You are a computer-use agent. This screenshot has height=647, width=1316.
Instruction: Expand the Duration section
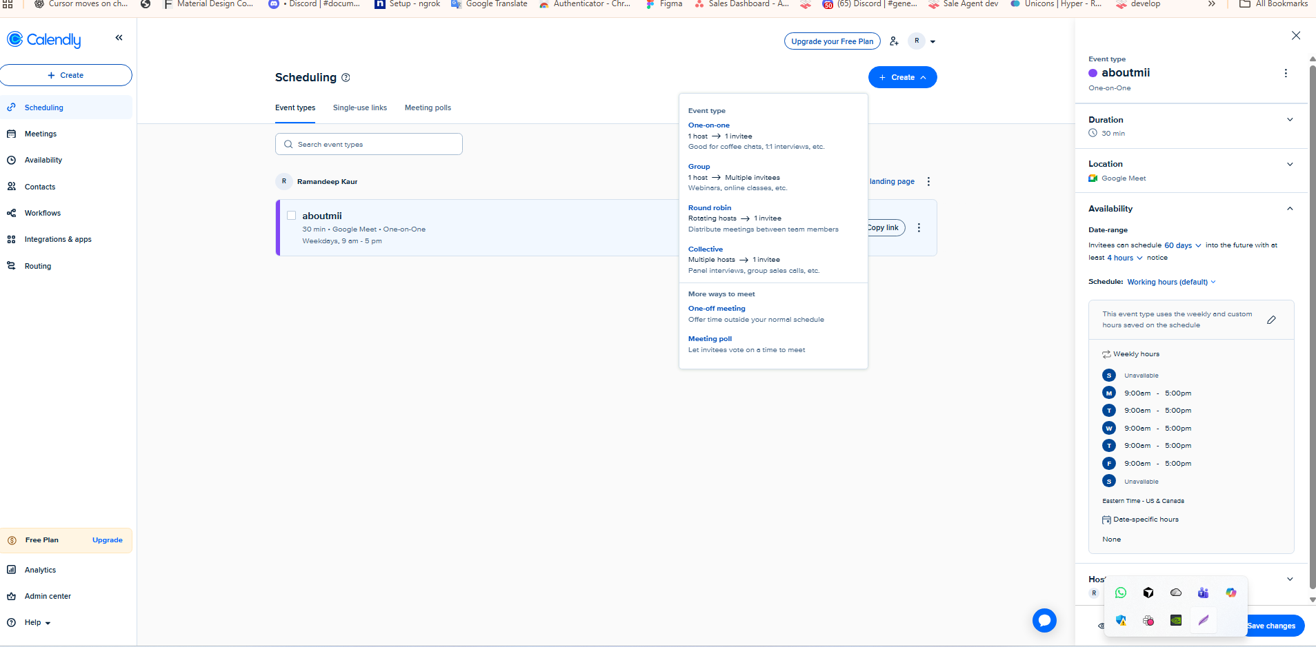[x=1289, y=119]
